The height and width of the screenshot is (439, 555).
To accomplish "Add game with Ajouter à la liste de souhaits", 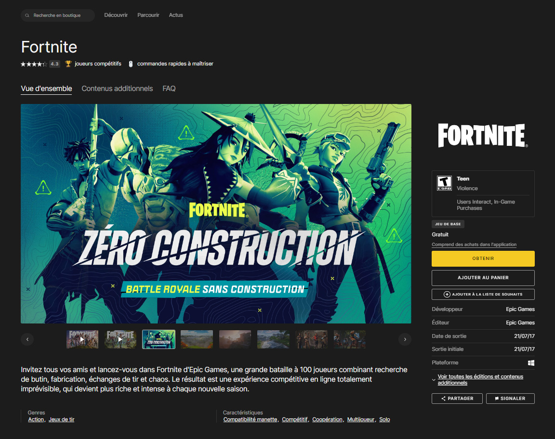I will [x=483, y=294].
